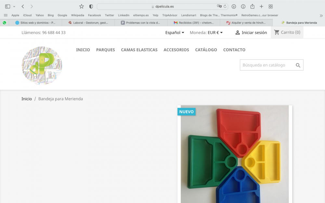Image resolution: width=325 pixels, height=203 pixels.
Task: Switch to Laboral - Gestorum tab
Action: 88,23
